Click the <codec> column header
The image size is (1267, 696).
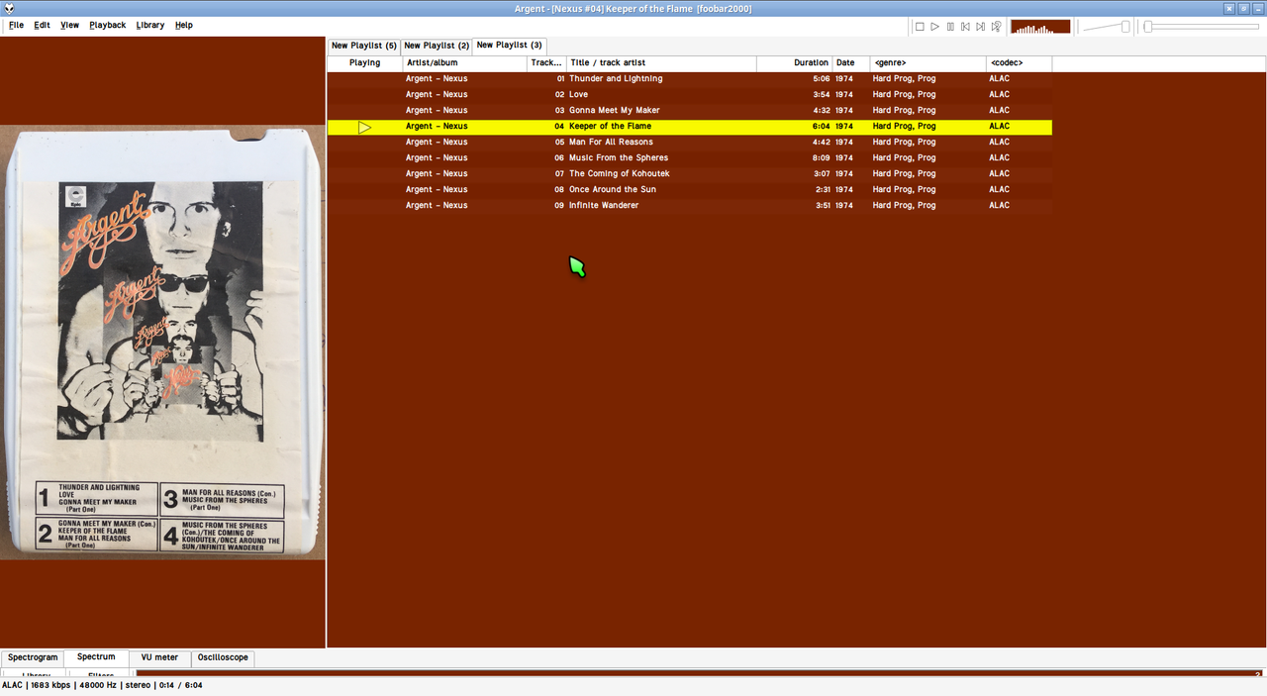coord(1019,63)
